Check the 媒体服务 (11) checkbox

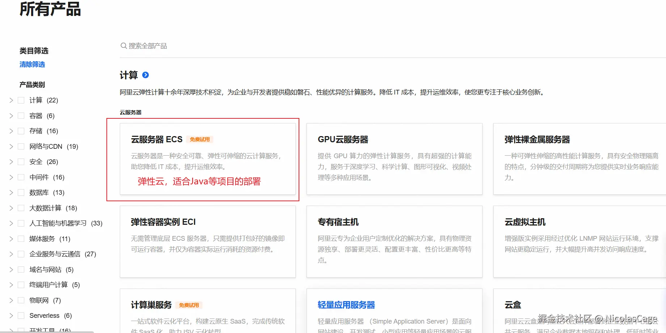coord(21,239)
